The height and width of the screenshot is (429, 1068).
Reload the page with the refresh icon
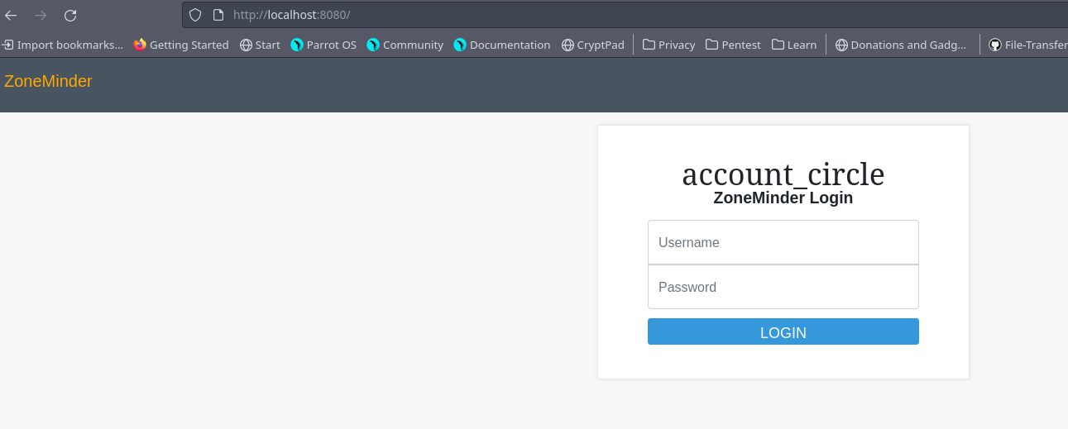click(70, 15)
